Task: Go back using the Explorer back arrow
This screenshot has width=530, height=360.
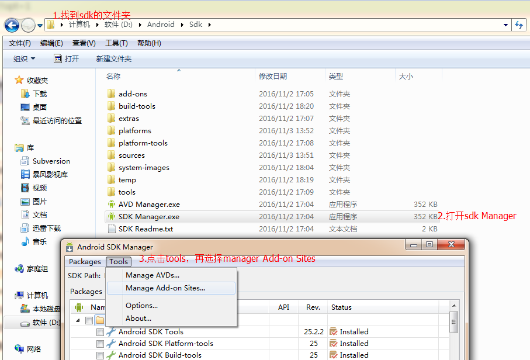Action: [12, 25]
